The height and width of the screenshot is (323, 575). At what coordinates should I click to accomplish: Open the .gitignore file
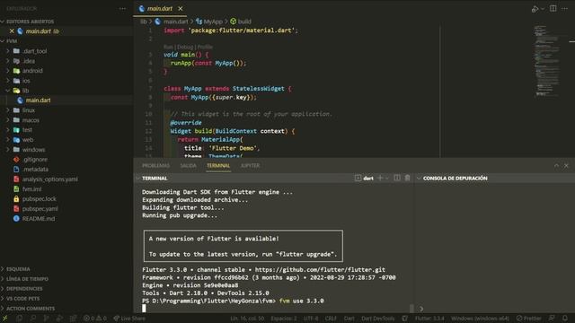(x=34, y=160)
